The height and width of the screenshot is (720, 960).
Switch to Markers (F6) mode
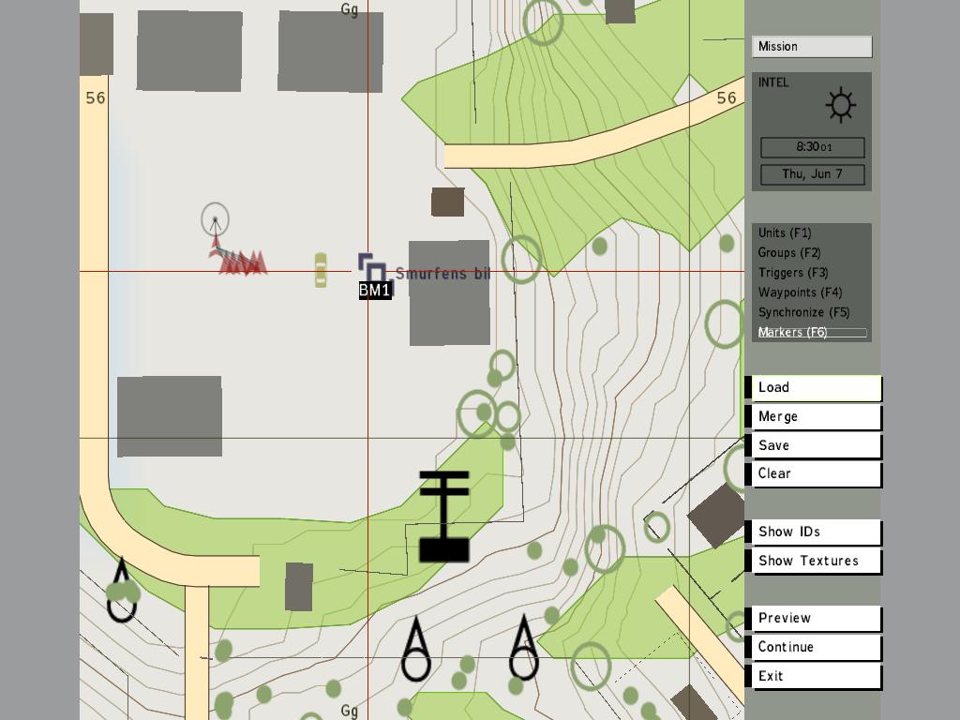pos(812,333)
